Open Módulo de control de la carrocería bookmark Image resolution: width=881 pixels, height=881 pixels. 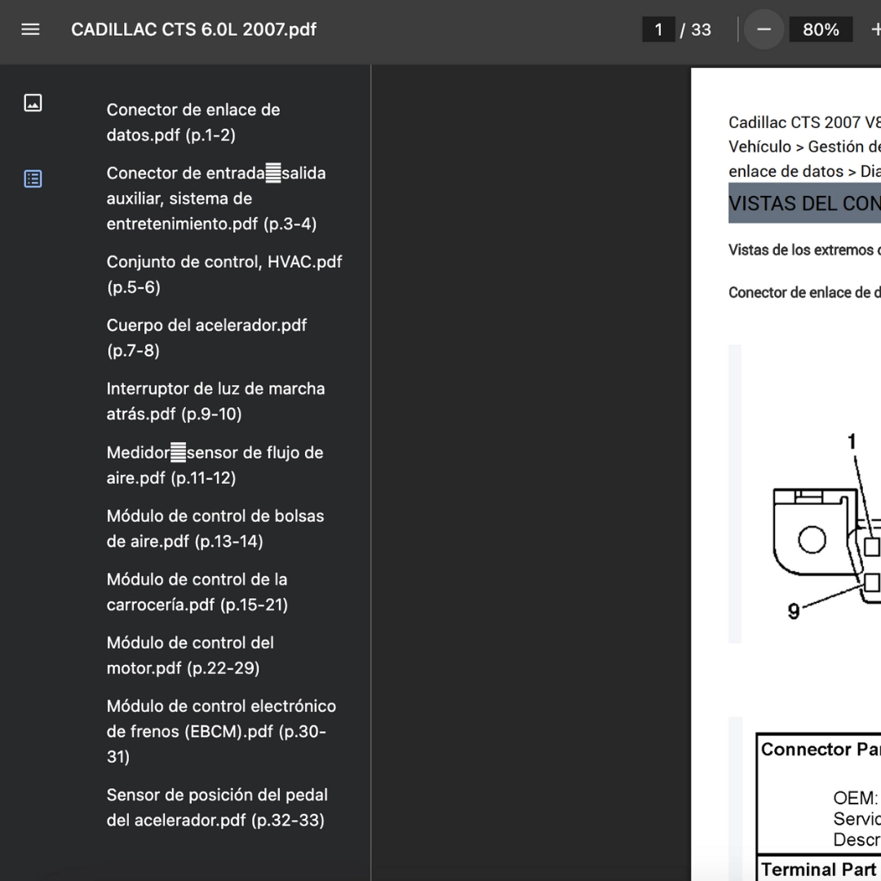197,591
